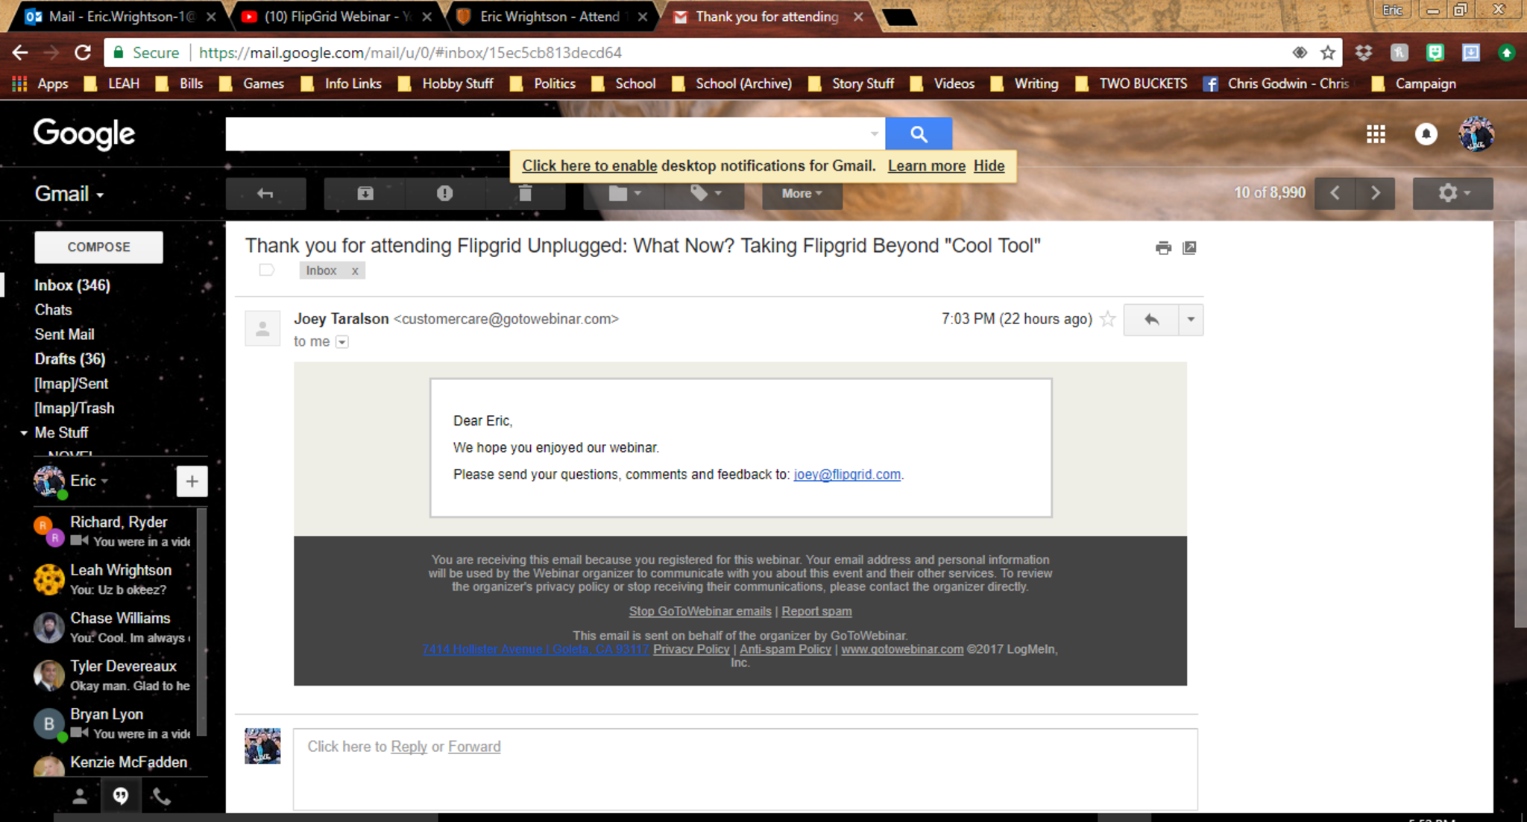Open Inbox (346) folder
The height and width of the screenshot is (822, 1527).
pos(72,285)
